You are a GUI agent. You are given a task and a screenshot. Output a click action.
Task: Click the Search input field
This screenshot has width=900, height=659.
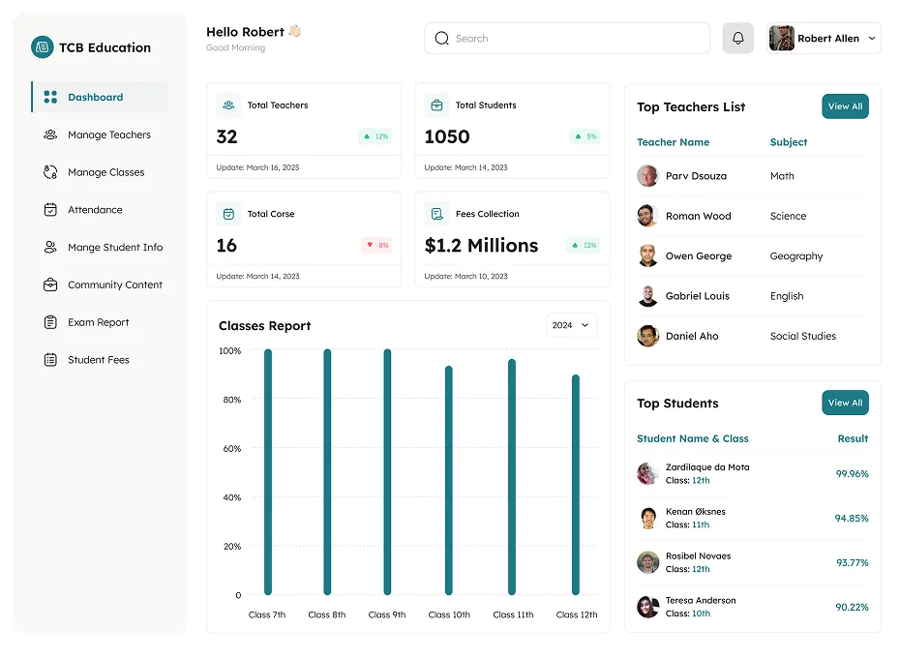pos(566,38)
